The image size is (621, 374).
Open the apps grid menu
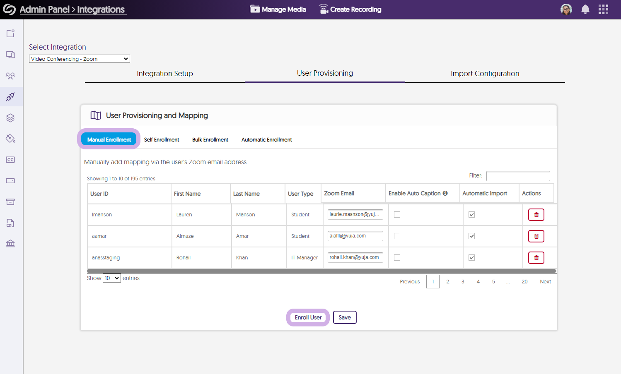coord(603,10)
